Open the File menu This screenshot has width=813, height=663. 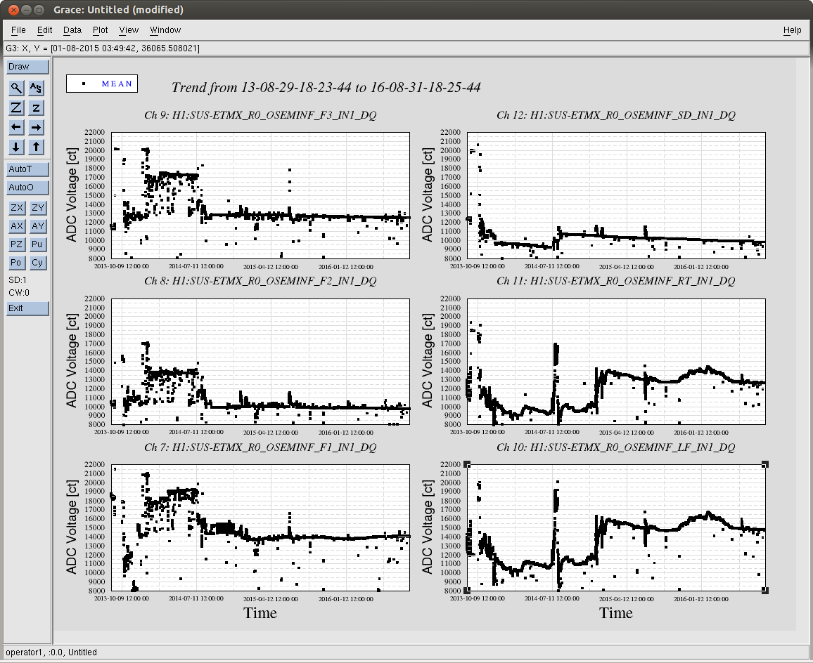[x=18, y=30]
